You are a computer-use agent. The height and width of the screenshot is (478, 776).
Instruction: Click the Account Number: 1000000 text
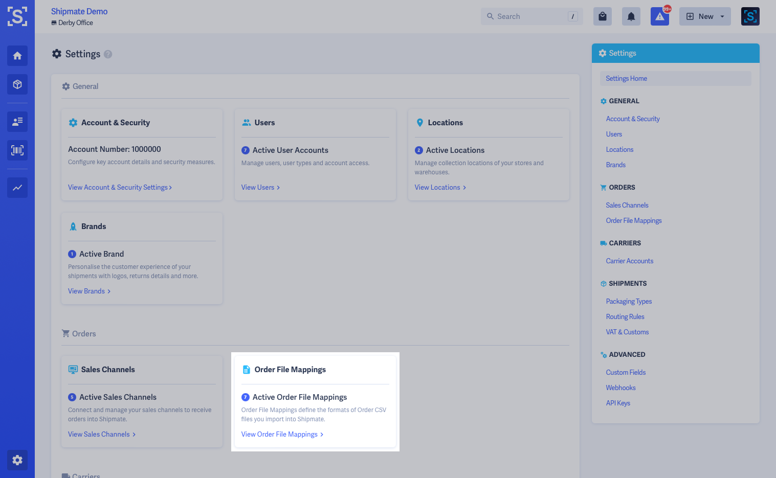point(115,149)
